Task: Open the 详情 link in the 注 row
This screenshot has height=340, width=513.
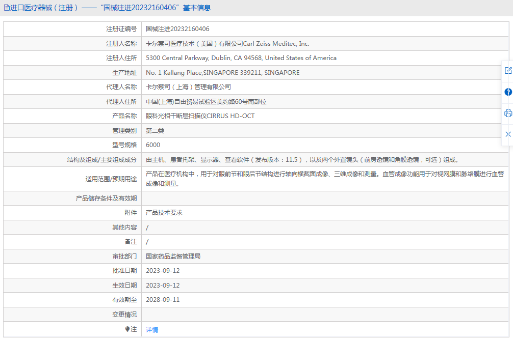Action: coord(152,329)
